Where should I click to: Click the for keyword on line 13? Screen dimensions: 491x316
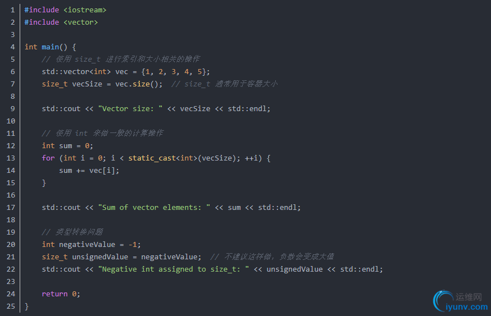coord(48,158)
